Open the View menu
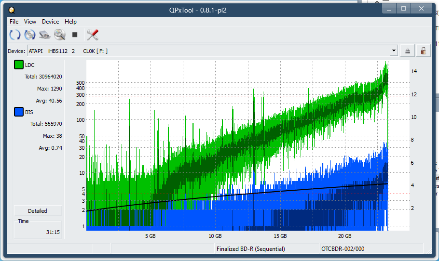This screenshot has height=261, width=439. (x=30, y=22)
